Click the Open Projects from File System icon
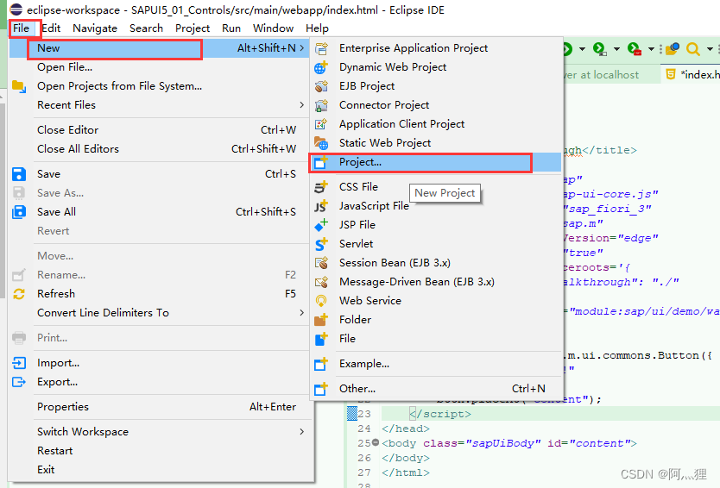This screenshot has height=488, width=720. (x=19, y=86)
